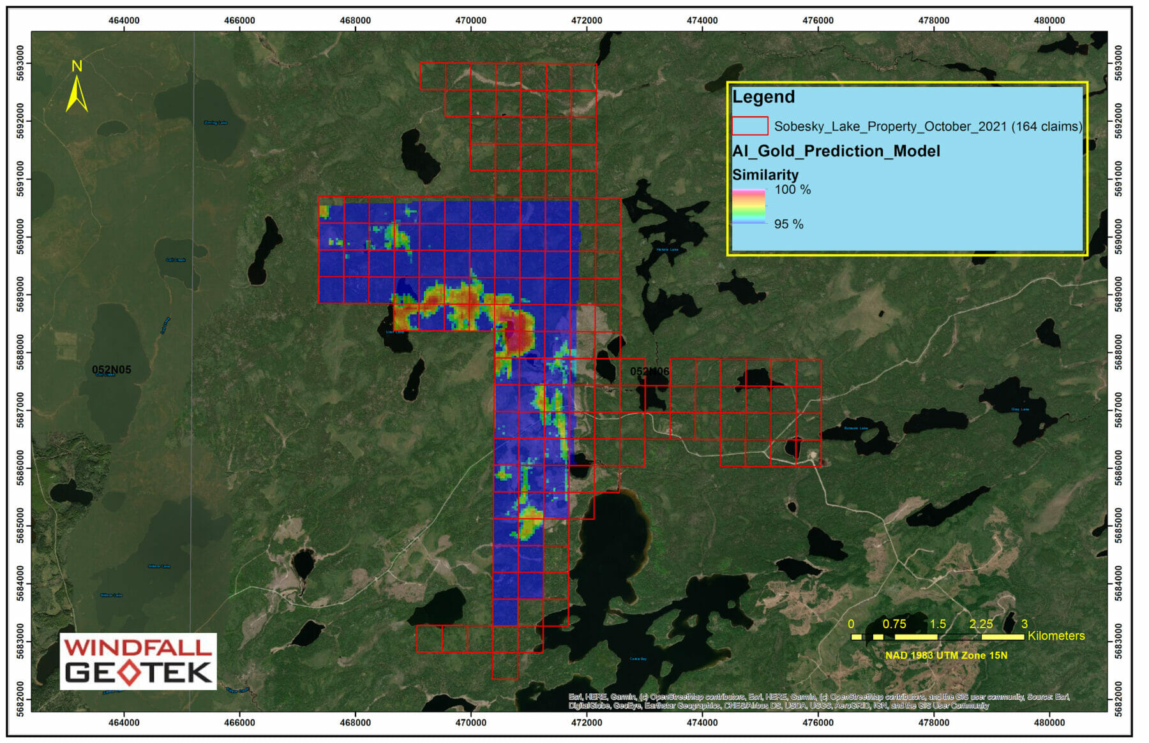Click the 95 % similarity label

788,224
